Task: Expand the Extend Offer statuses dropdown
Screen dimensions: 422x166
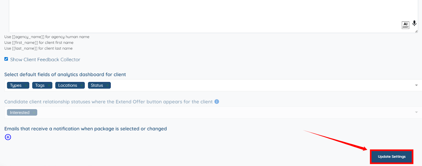Action: (x=416, y=112)
